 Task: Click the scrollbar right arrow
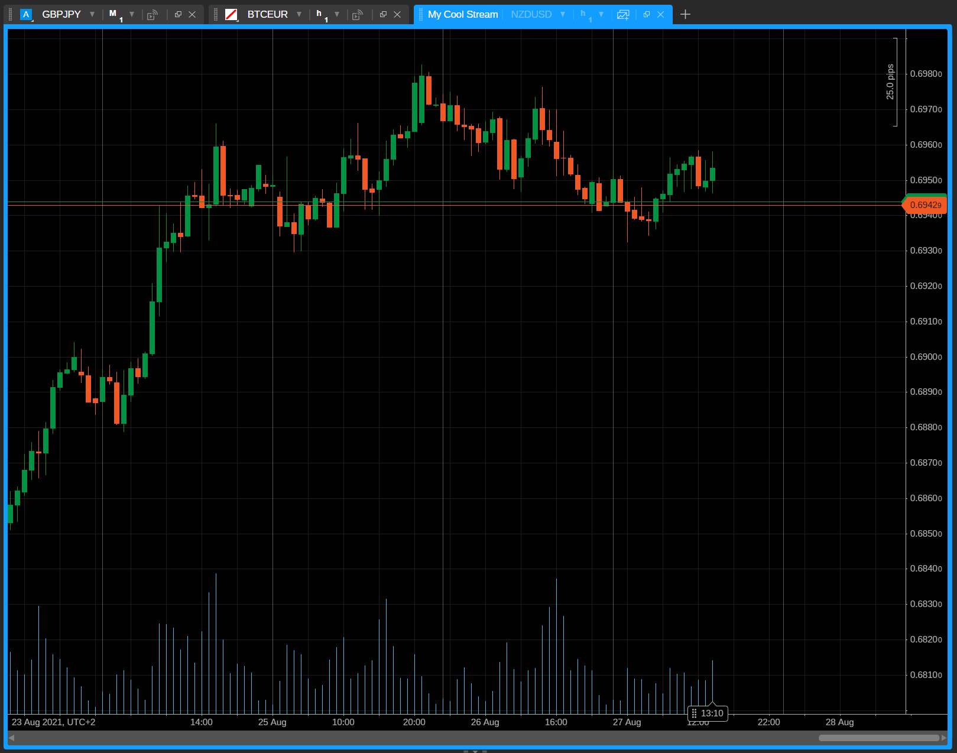click(944, 738)
